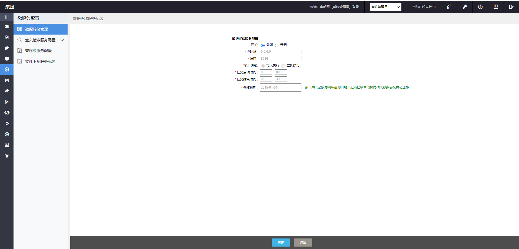Image resolution: width=519 pixels, height=249 pixels.
Task: Open the gear settings icon in sidebar
Action: [7, 37]
